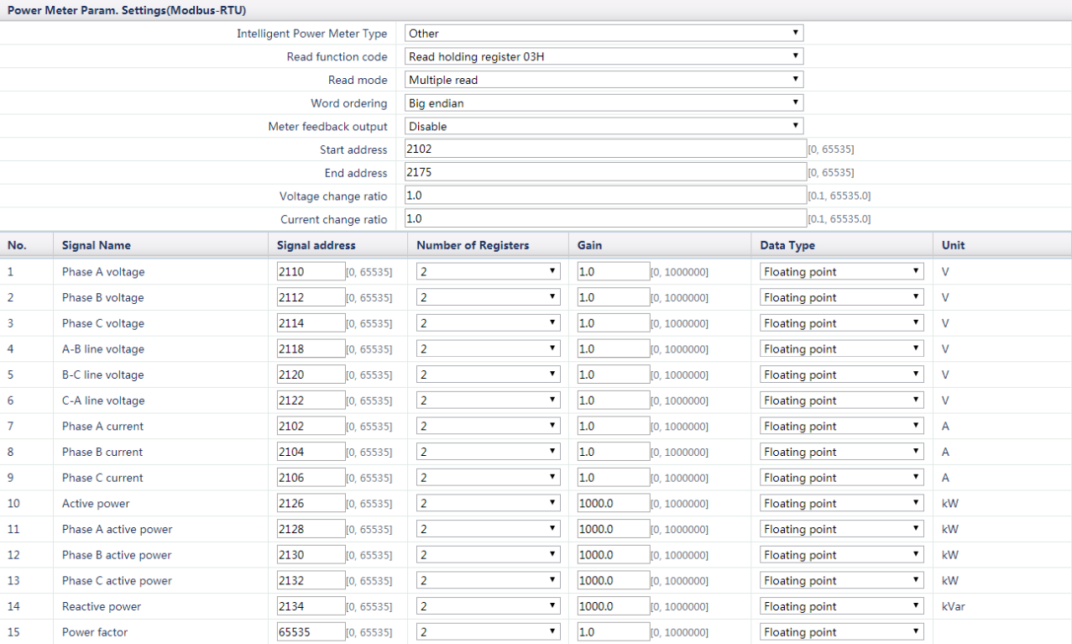
Task: Open the Meter feedback output dropdown
Action: coord(604,127)
